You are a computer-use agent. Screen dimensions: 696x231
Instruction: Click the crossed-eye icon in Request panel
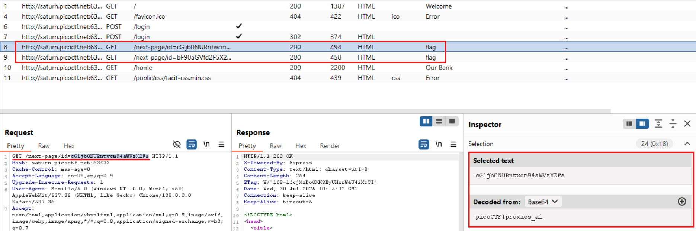[x=177, y=144]
